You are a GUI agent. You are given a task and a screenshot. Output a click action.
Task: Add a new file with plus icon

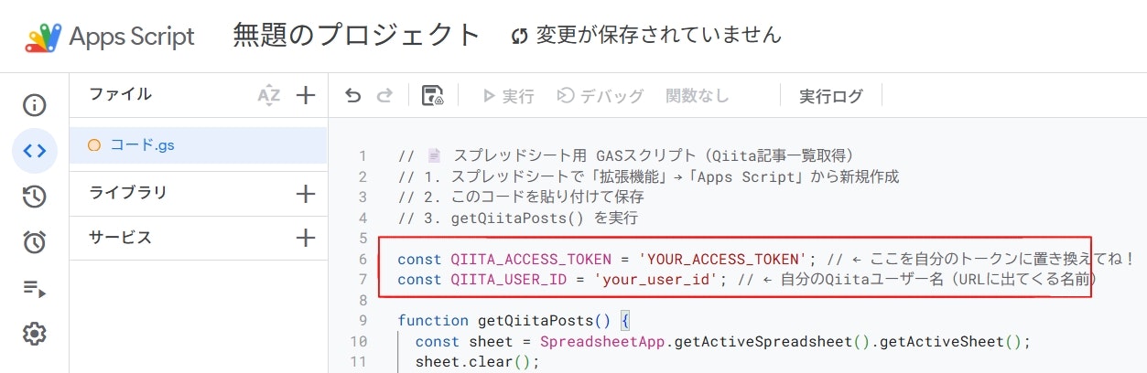[x=306, y=95]
